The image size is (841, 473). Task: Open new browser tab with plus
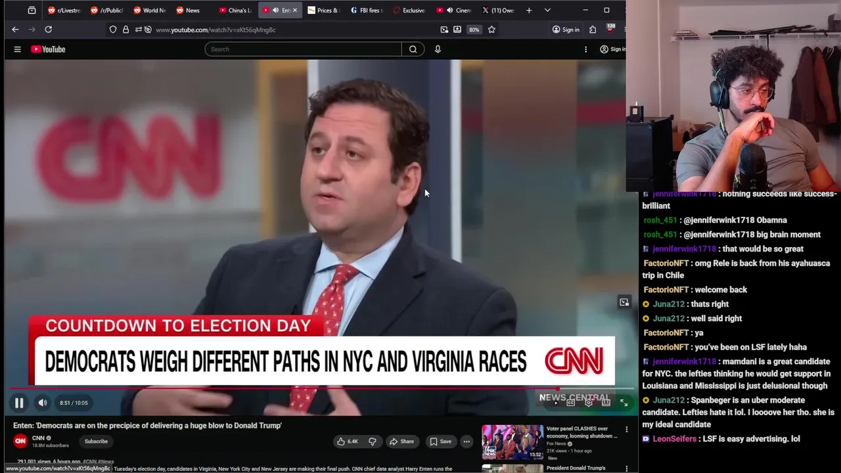529,11
